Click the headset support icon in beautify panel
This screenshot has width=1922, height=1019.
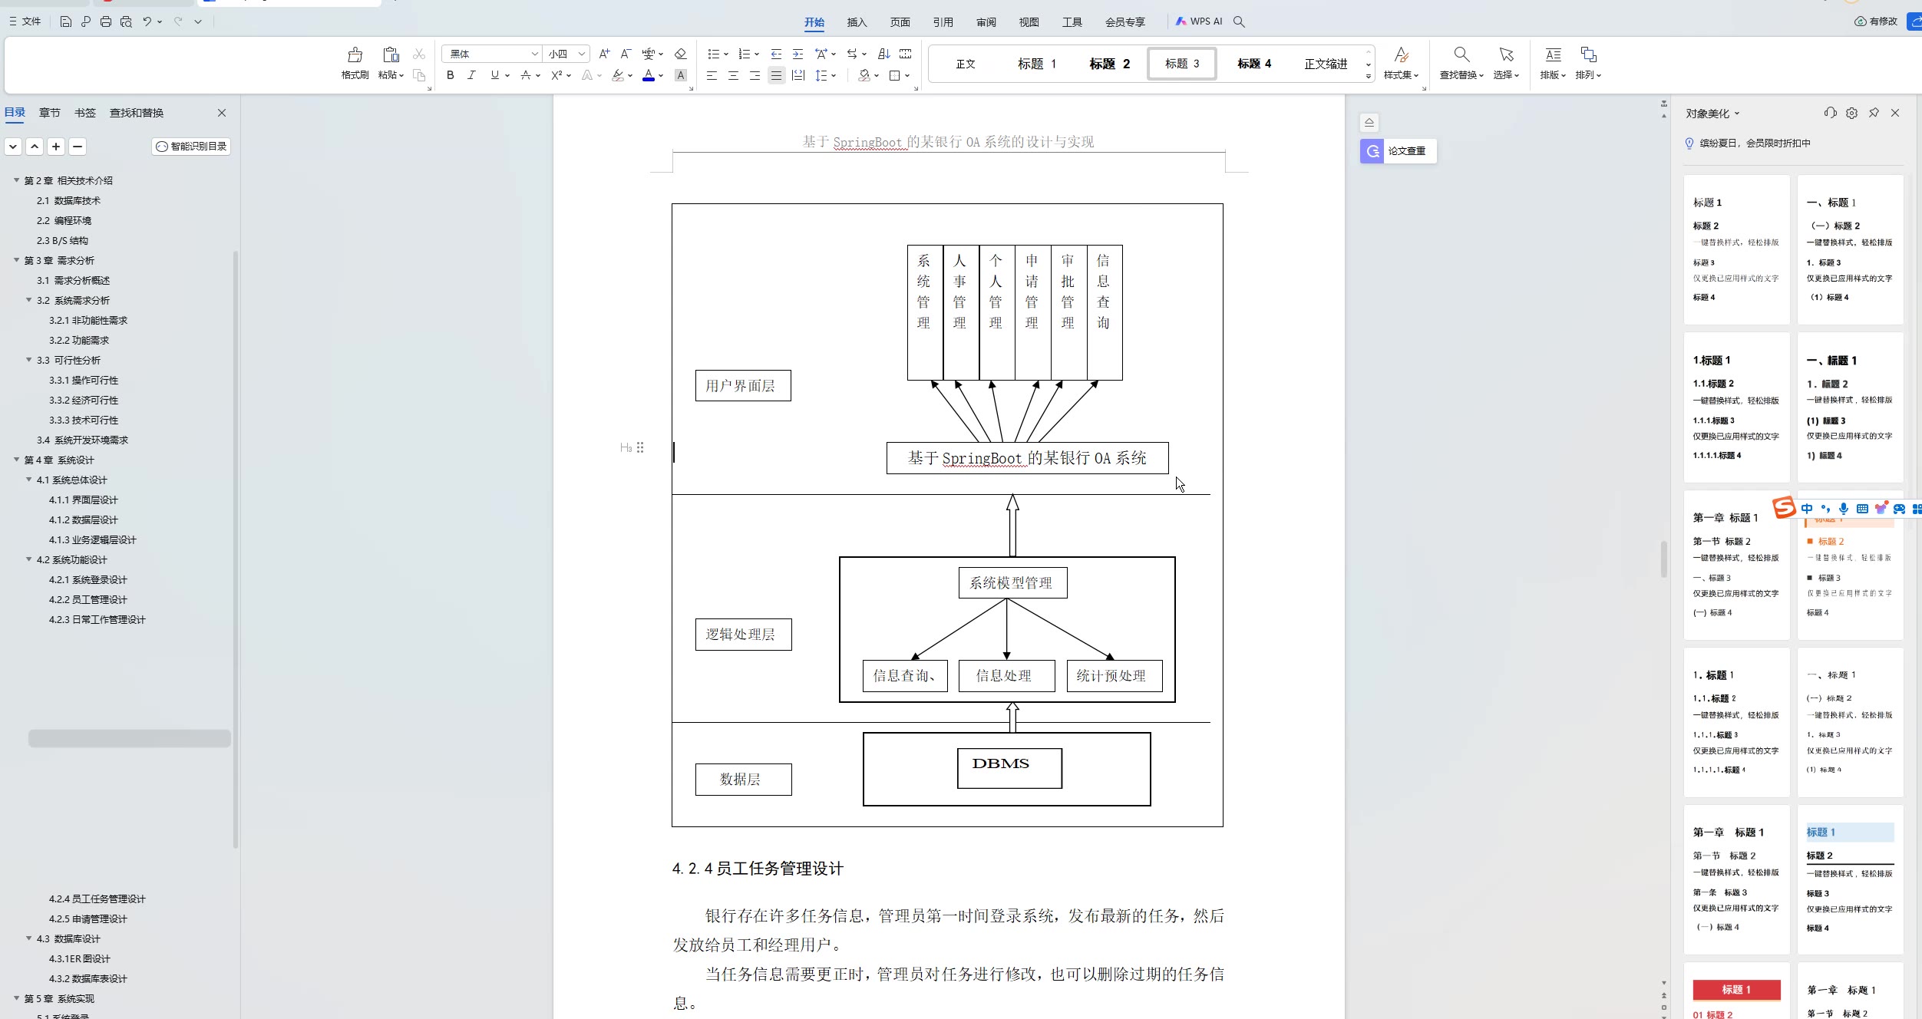coord(1831,113)
